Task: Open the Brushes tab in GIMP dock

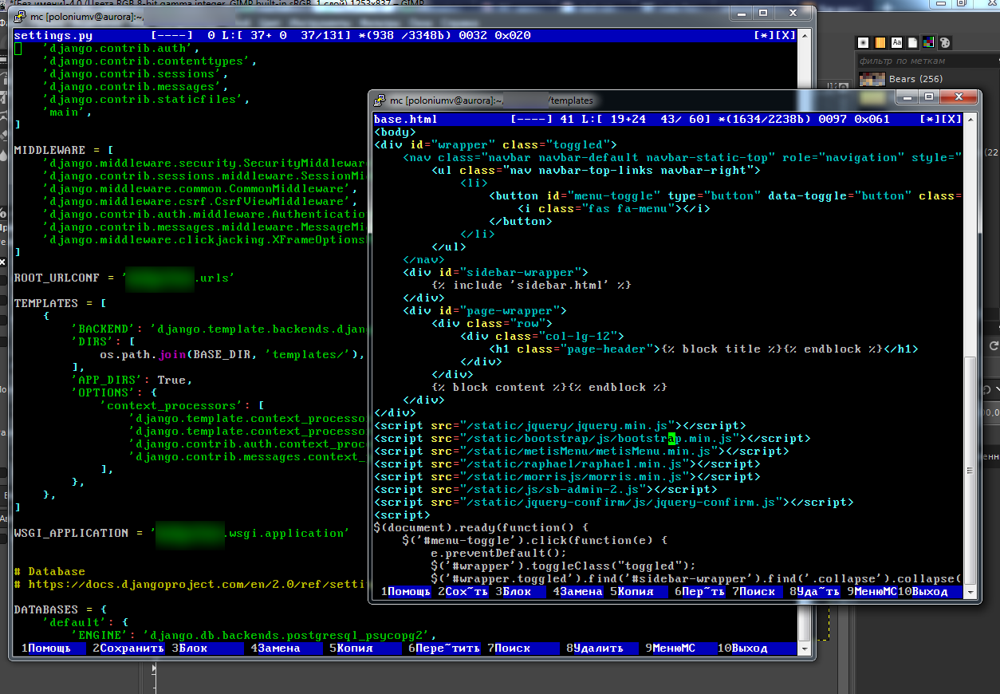Action: 864,42
